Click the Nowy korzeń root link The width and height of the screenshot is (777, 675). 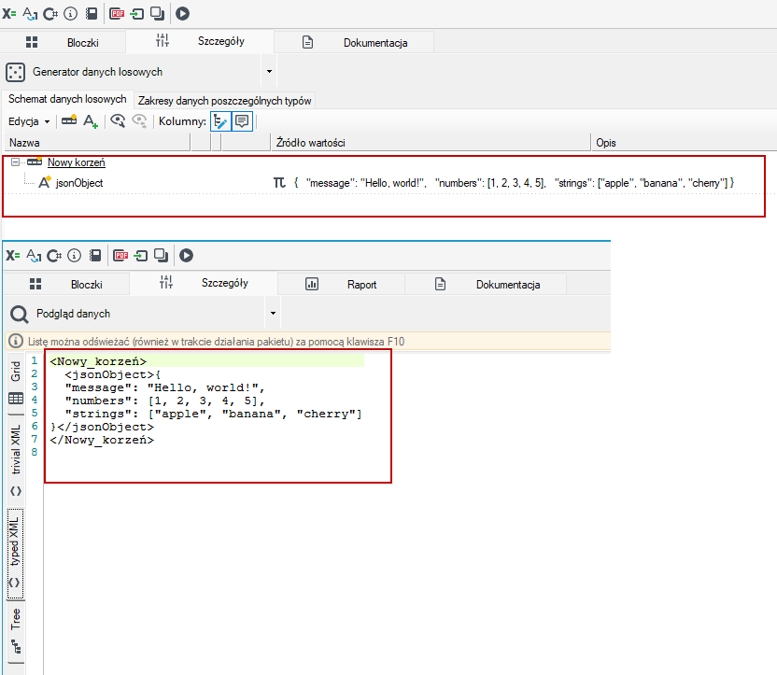77,162
